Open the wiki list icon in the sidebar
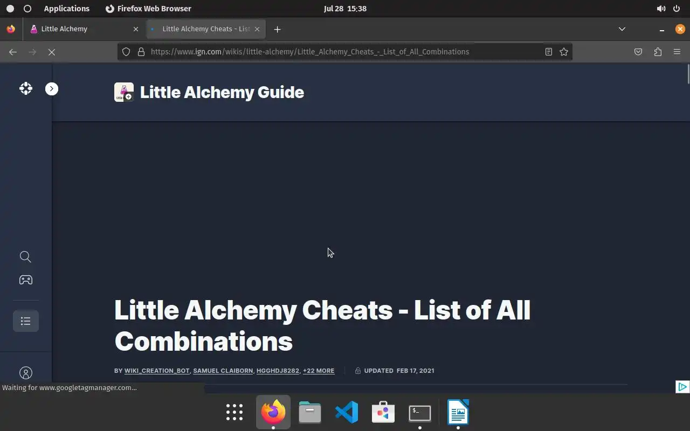690x431 pixels. (25, 321)
